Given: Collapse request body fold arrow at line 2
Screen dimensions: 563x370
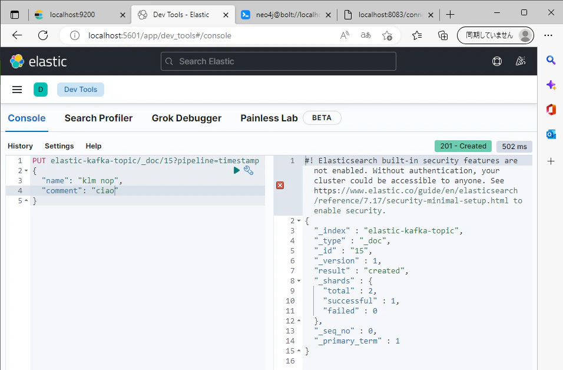Looking at the screenshot, I should (x=26, y=171).
